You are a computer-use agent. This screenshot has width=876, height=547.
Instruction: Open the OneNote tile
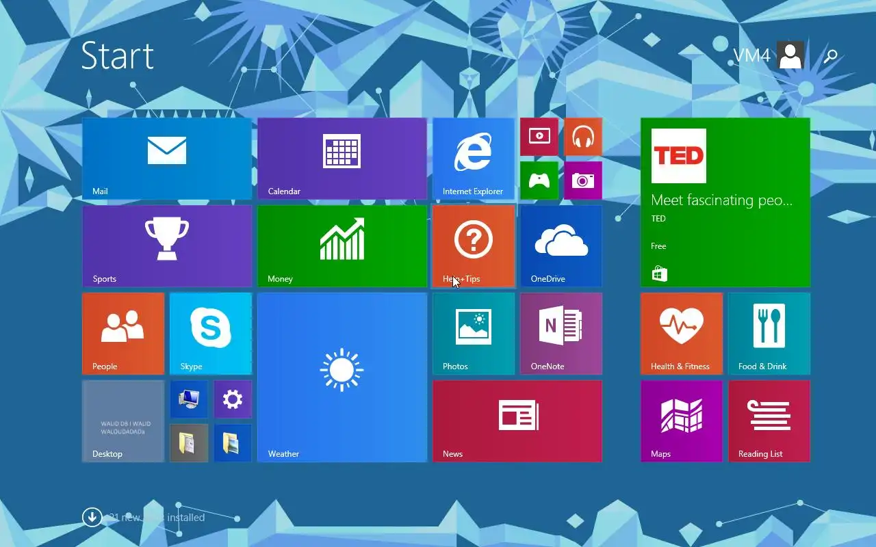561,334
